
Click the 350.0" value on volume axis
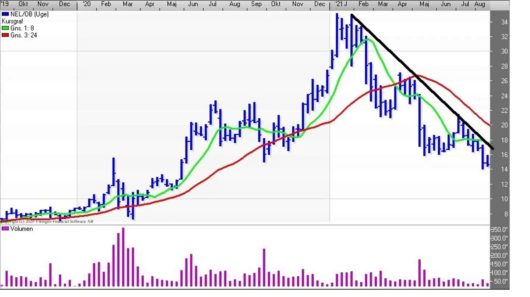pos(501,229)
